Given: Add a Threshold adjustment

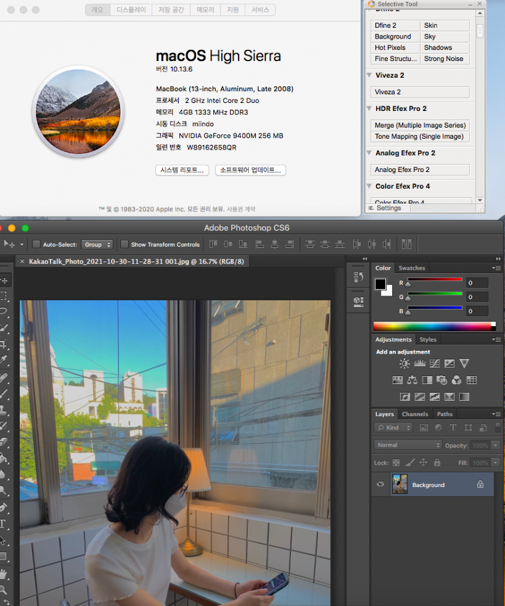Looking at the screenshot, I should (435, 397).
